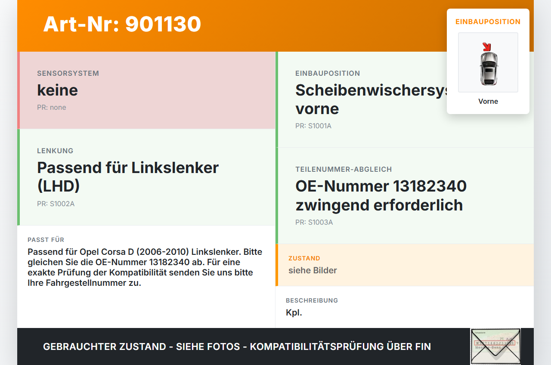Click the car top-view installation position icon
The height and width of the screenshot is (365, 551).
[488, 62]
